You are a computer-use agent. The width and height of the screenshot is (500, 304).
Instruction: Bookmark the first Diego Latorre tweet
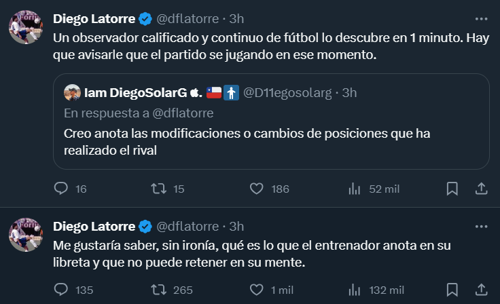coord(452,189)
